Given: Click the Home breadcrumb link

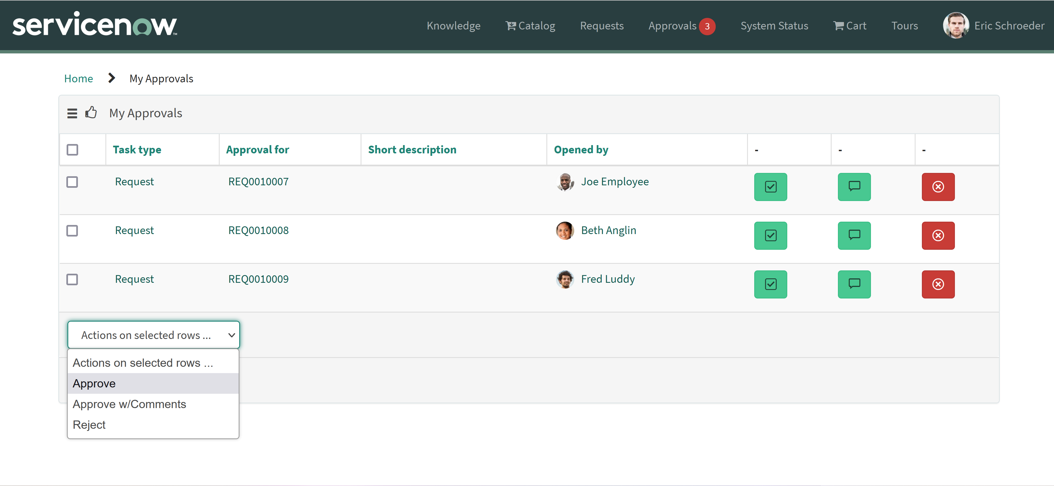Looking at the screenshot, I should coord(78,78).
